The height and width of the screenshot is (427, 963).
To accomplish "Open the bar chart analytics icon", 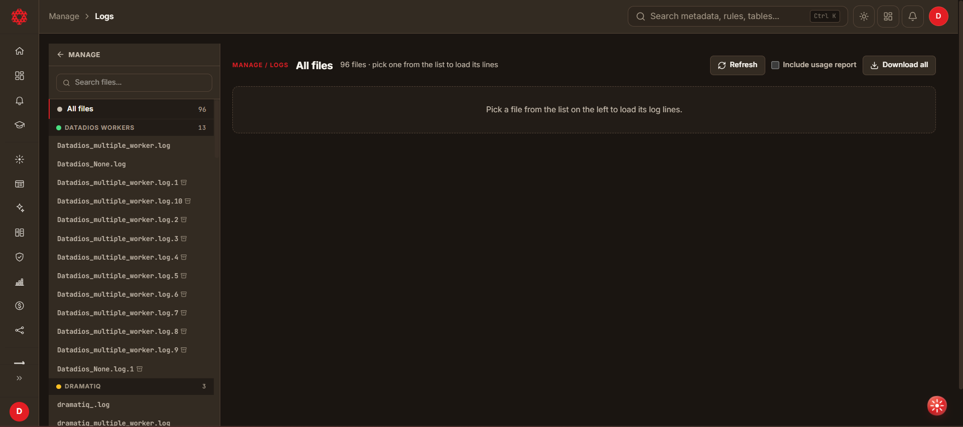I will [20, 282].
